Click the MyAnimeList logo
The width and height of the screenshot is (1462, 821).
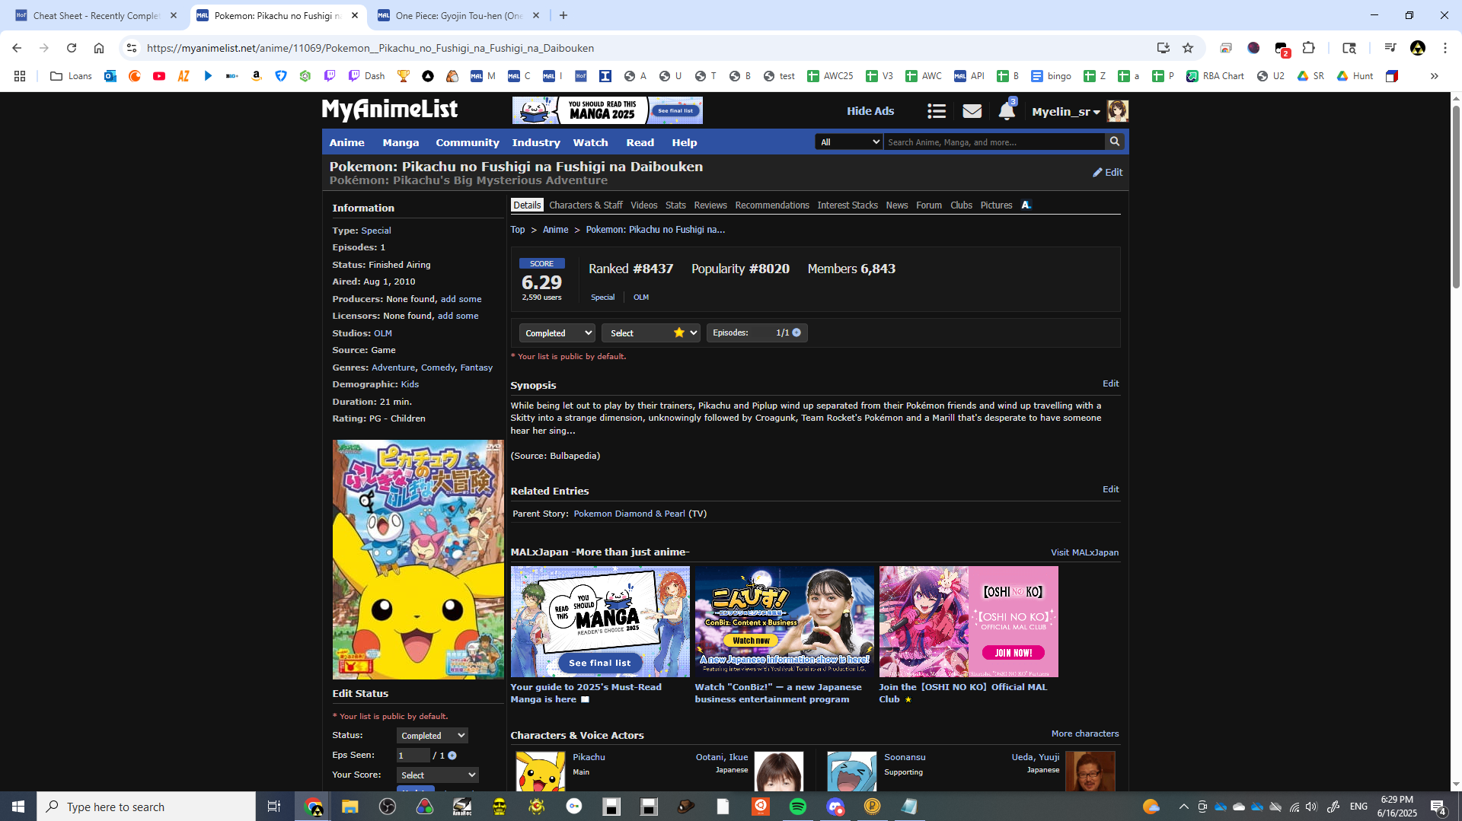(389, 110)
